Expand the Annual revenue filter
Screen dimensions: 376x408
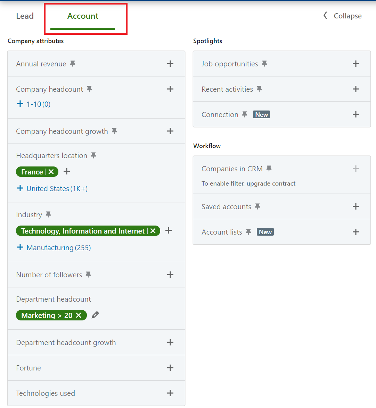[x=170, y=64]
